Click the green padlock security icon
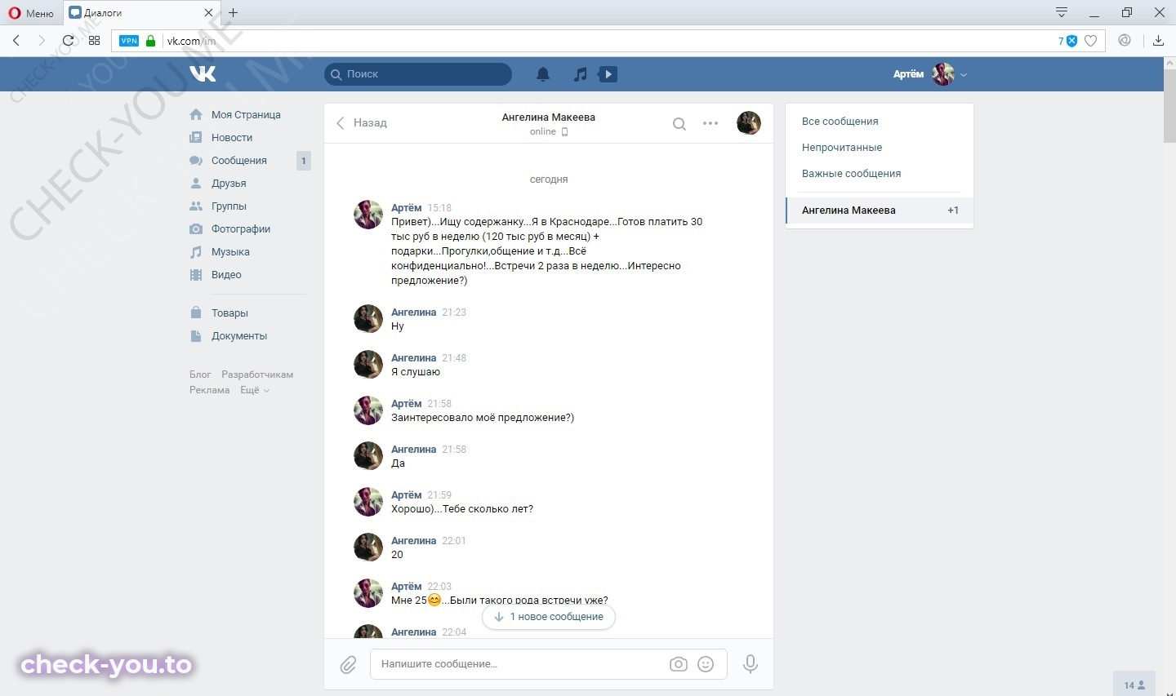 click(x=150, y=41)
